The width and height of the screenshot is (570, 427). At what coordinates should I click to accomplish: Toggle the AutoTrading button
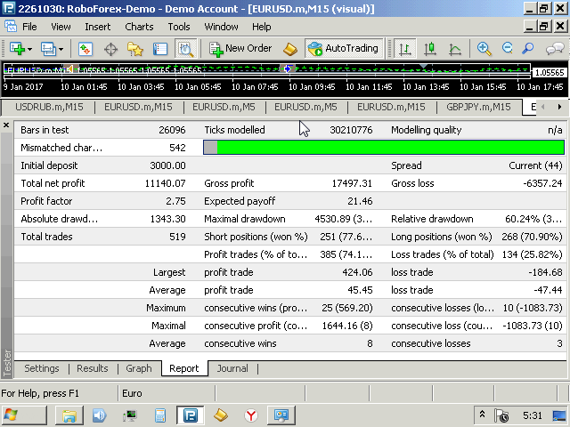(x=344, y=49)
